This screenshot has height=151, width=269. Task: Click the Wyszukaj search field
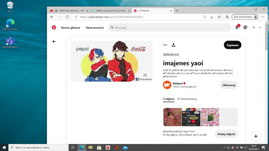[170, 28]
